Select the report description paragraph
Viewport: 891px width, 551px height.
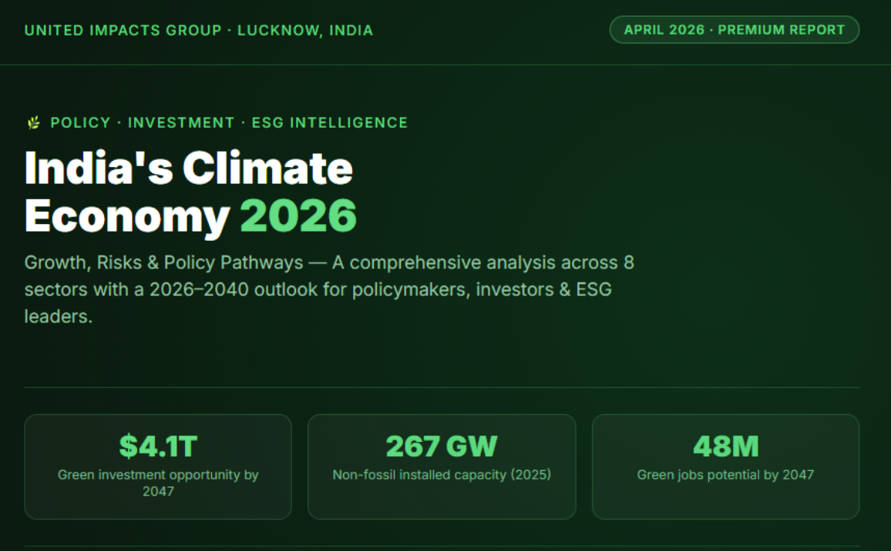pos(330,289)
